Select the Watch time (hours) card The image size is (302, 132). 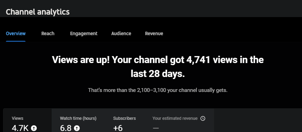[79, 120]
